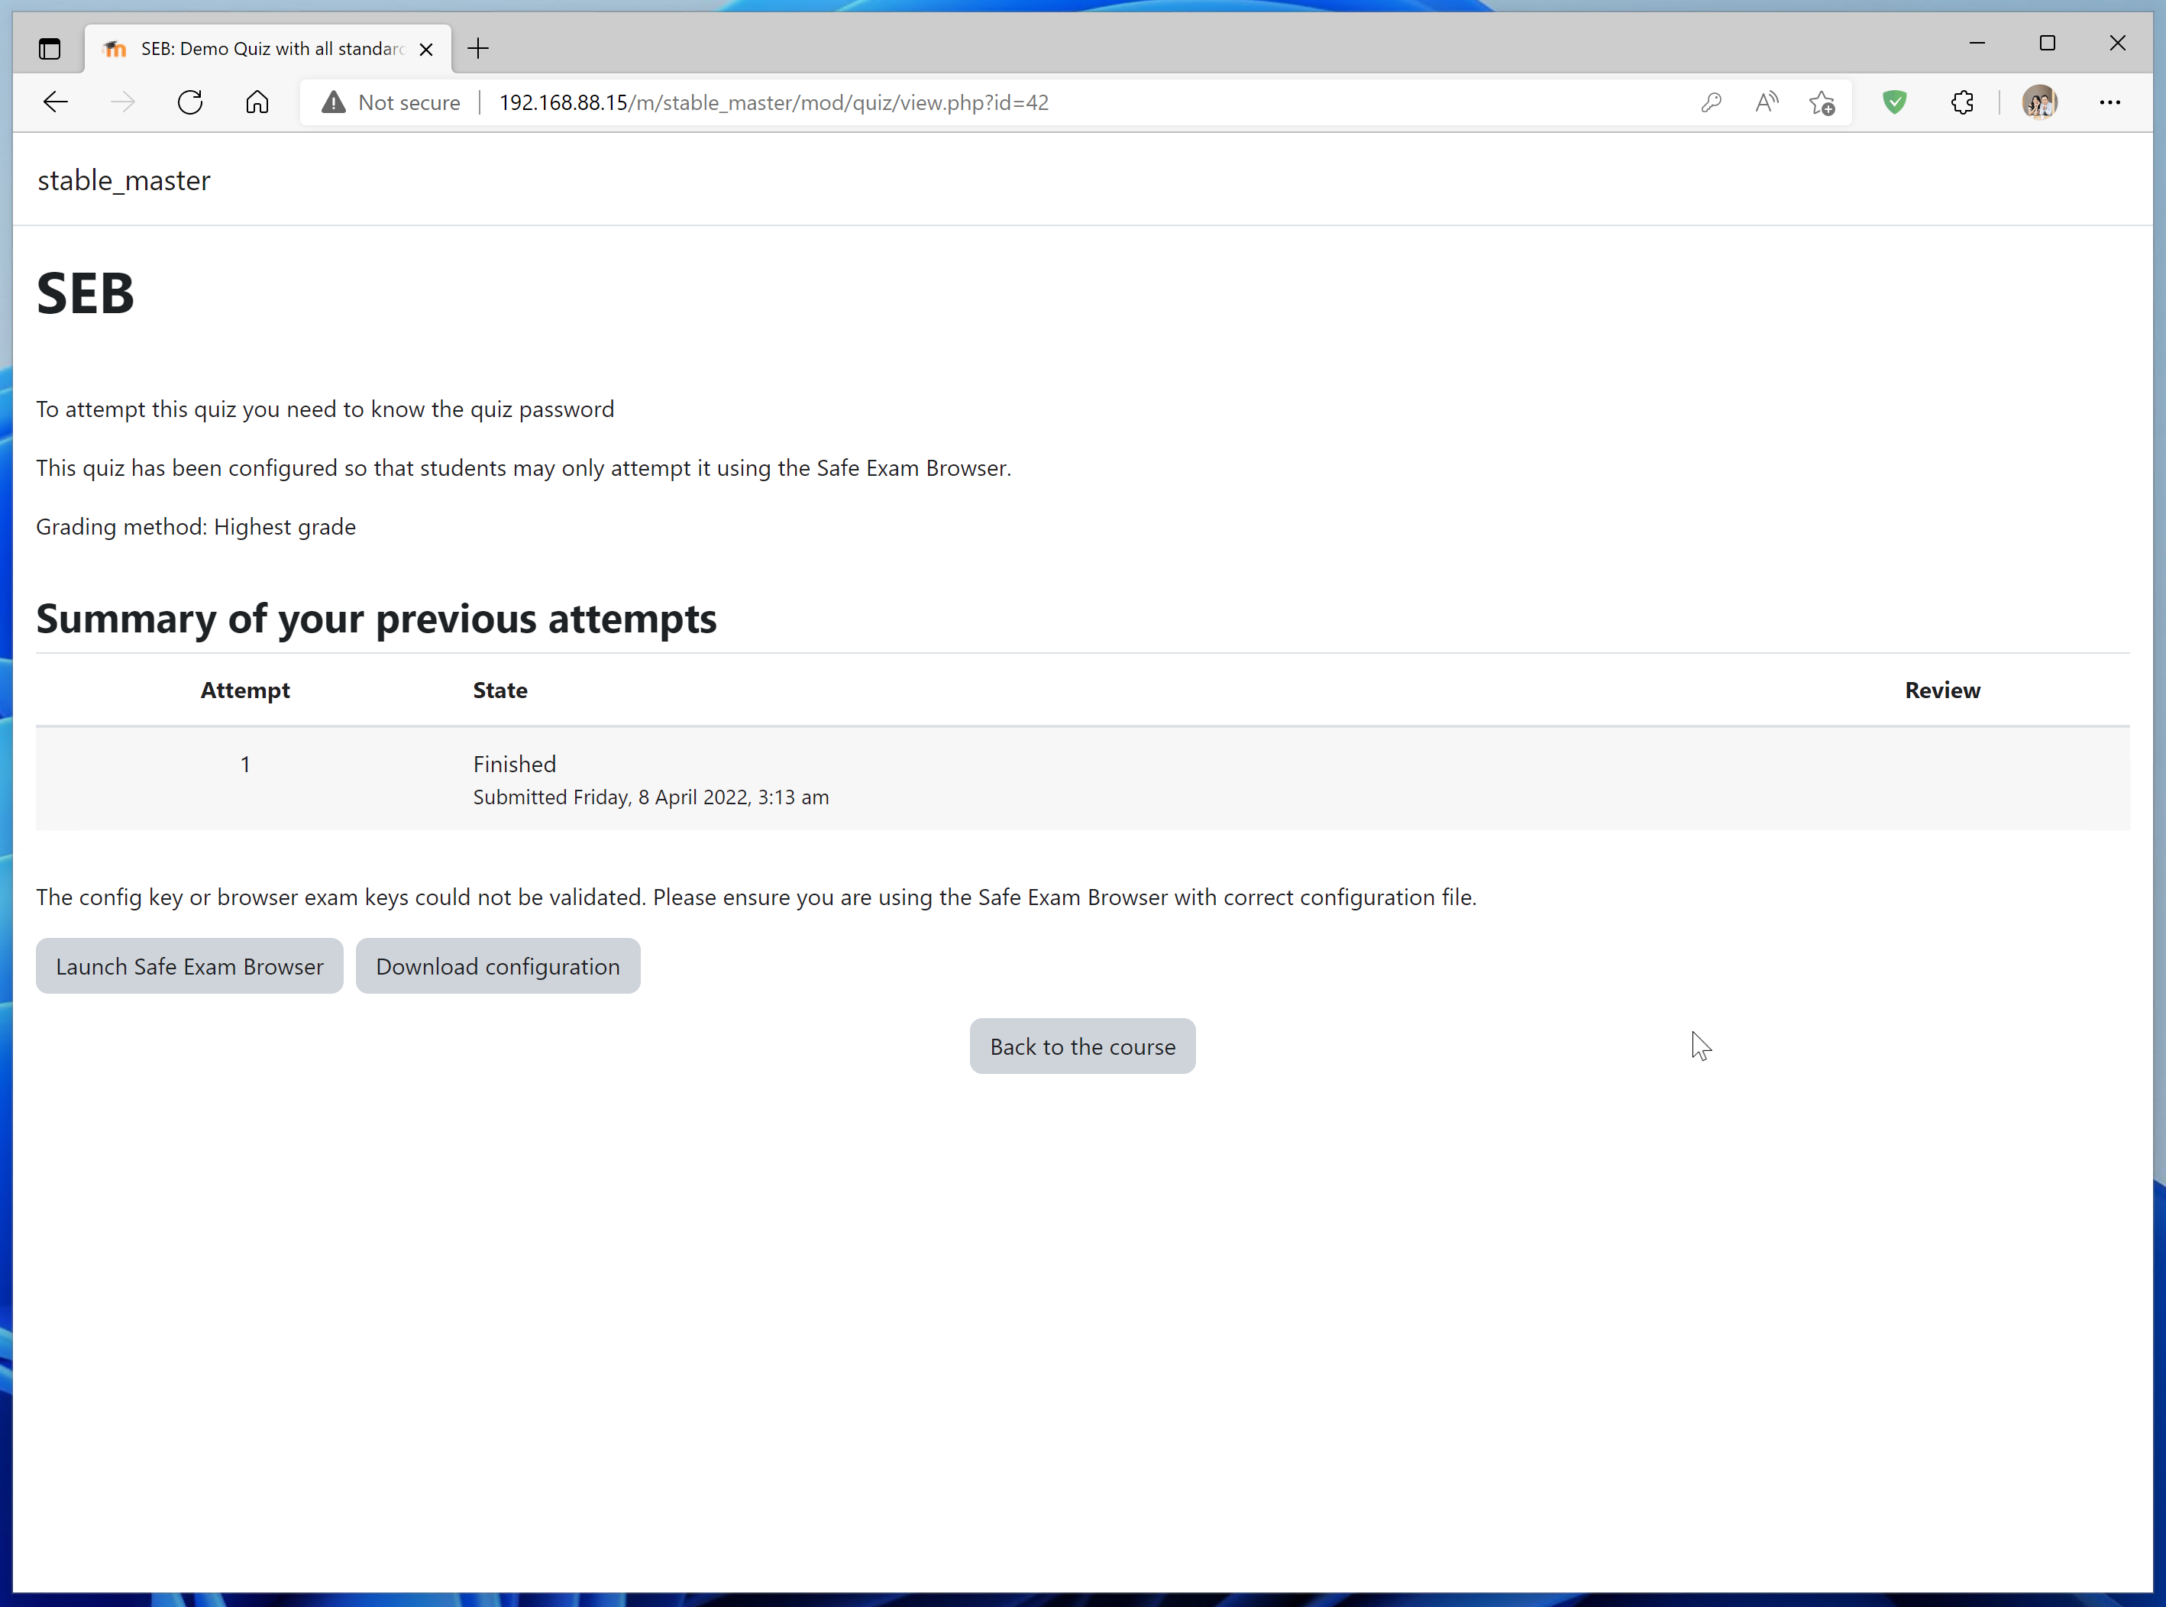Screen dimensions: 2166x1607
Task: Add this page to favorites
Action: (1822, 102)
